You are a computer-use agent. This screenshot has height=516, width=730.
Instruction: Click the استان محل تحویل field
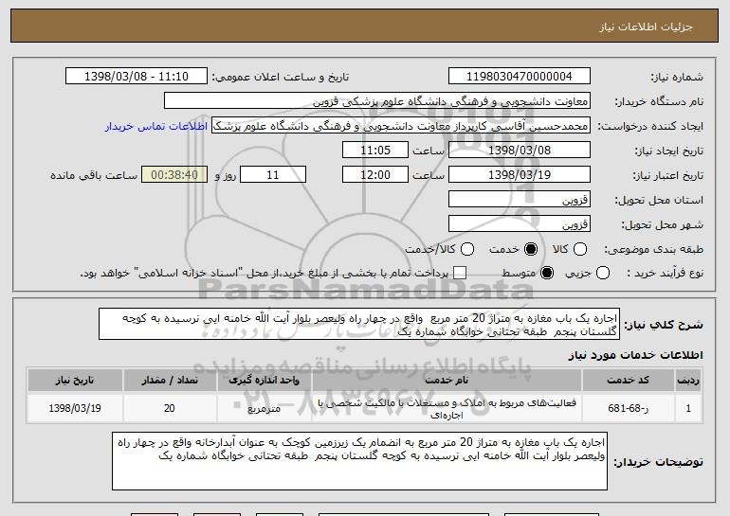[520, 200]
